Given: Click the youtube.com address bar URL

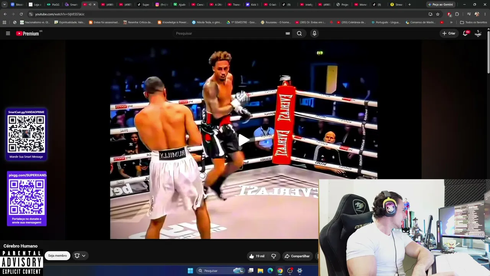Looking at the screenshot, I should click(60, 14).
